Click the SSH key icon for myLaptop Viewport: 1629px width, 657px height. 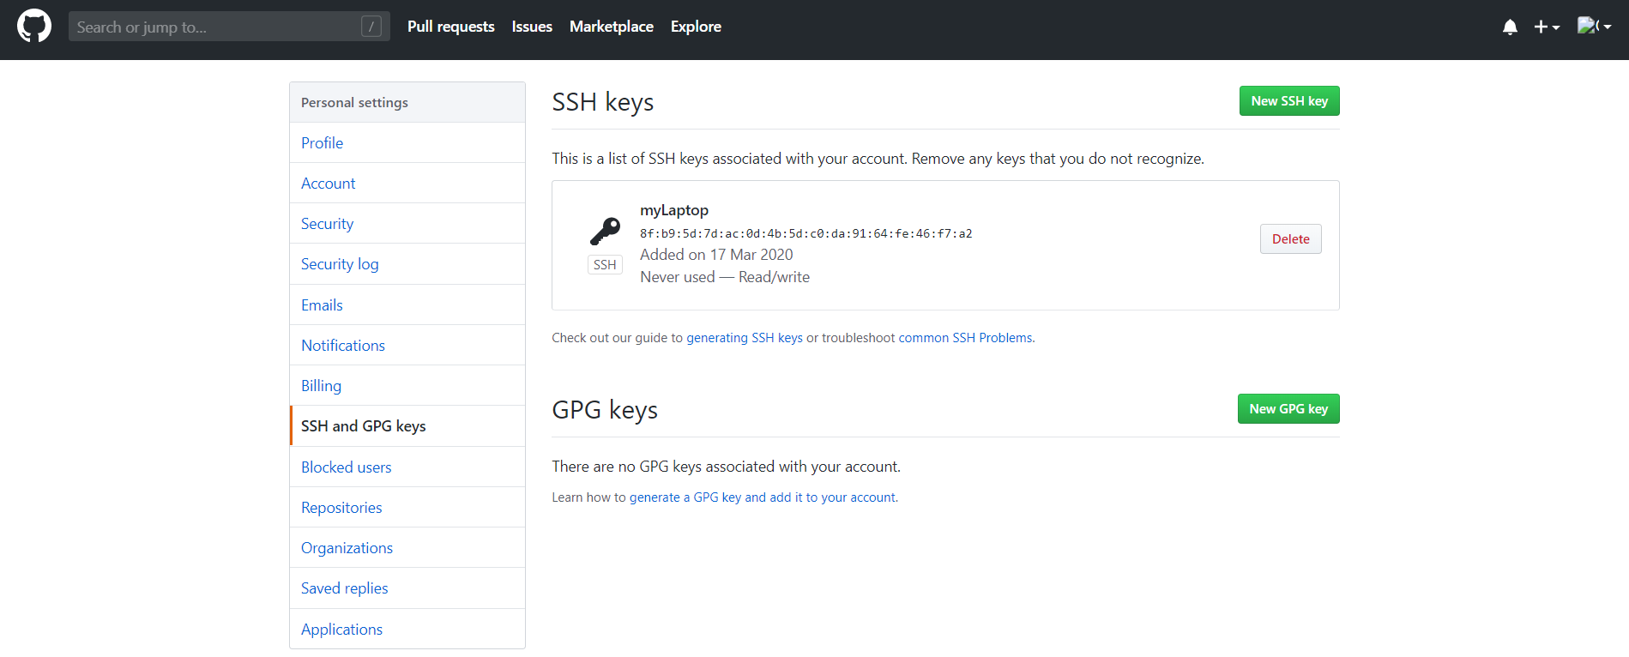click(x=605, y=231)
